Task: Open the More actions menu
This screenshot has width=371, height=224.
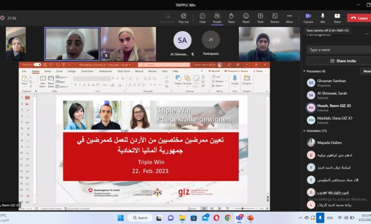Action: (289, 18)
